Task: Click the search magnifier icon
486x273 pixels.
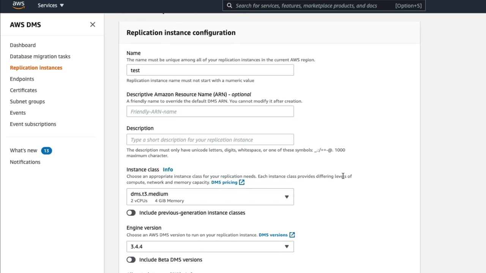Action: point(229,6)
